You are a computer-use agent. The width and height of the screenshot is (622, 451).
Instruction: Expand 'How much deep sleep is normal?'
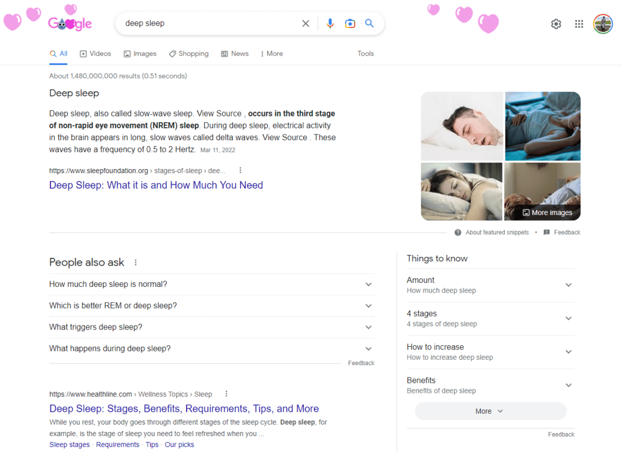click(x=211, y=284)
